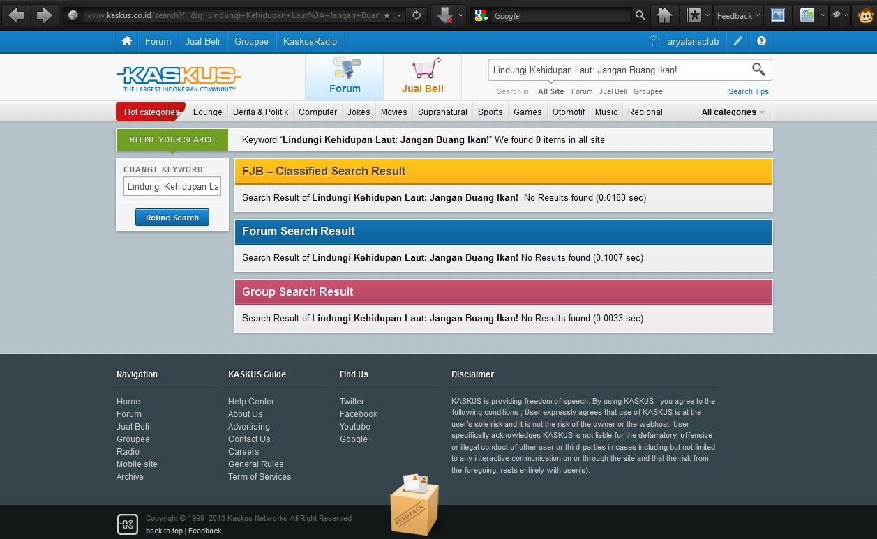Open the Movies category

(393, 112)
